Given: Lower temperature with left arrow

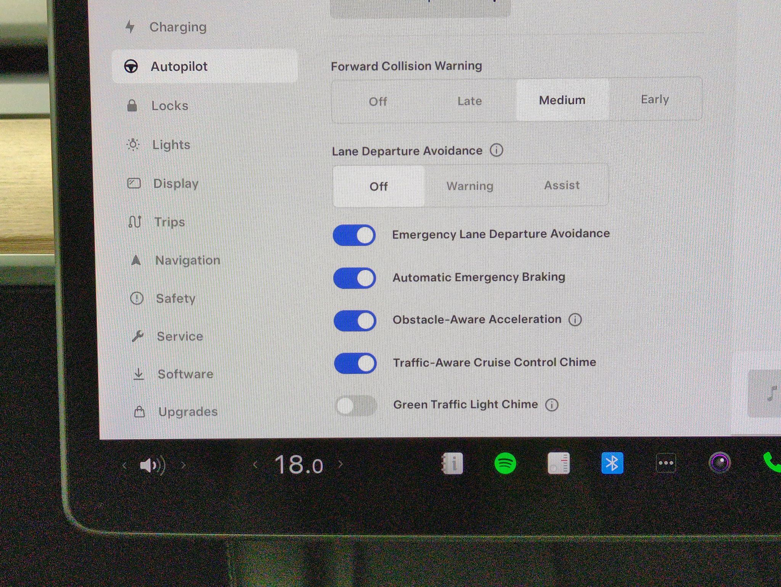Looking at the screenshot, I should point(255,464).
